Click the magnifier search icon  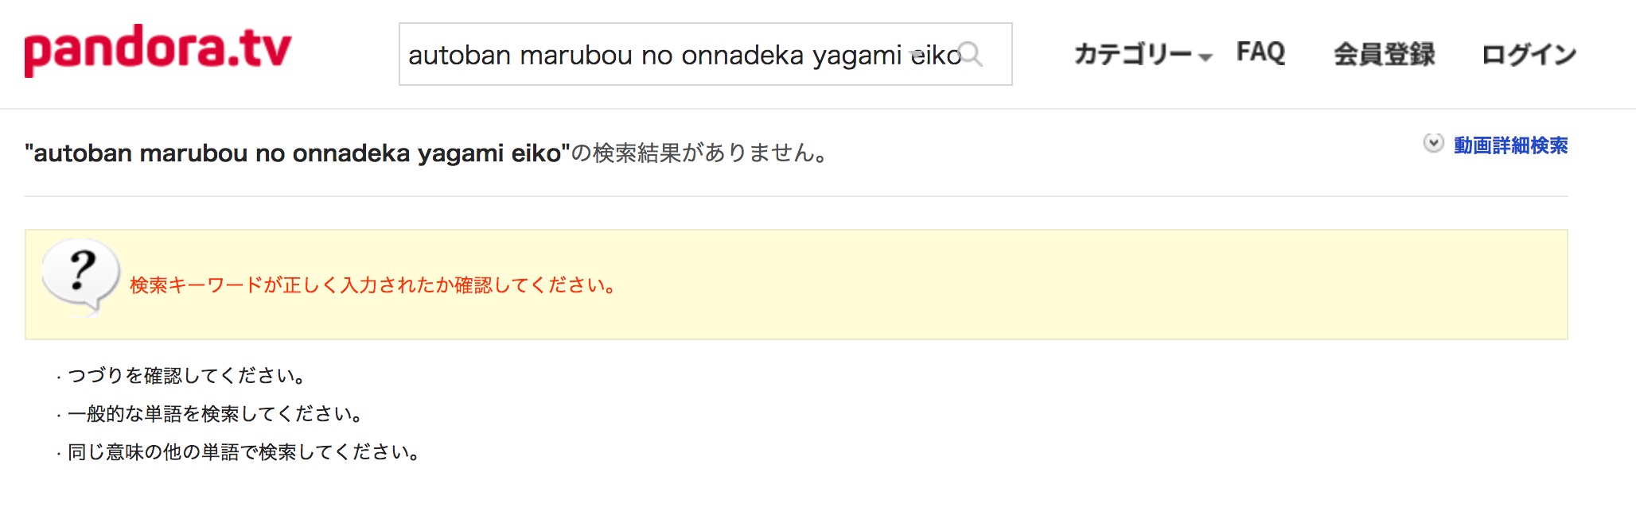(972, 54)
